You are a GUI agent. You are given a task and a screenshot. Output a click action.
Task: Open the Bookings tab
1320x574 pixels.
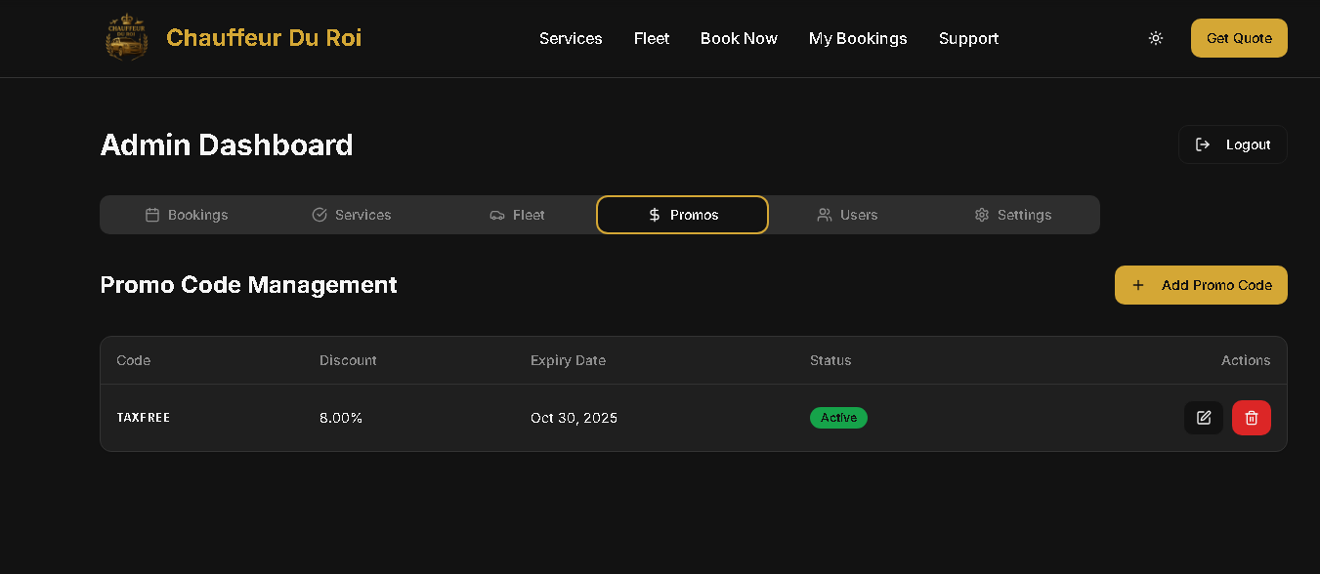point(186,215)
